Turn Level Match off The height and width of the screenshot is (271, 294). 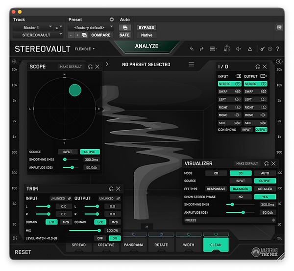click(x=100, y=238)
